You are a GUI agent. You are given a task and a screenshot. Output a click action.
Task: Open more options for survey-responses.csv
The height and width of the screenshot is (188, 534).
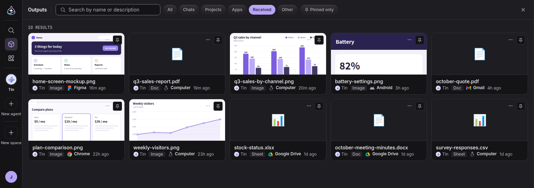coord(510,106)
